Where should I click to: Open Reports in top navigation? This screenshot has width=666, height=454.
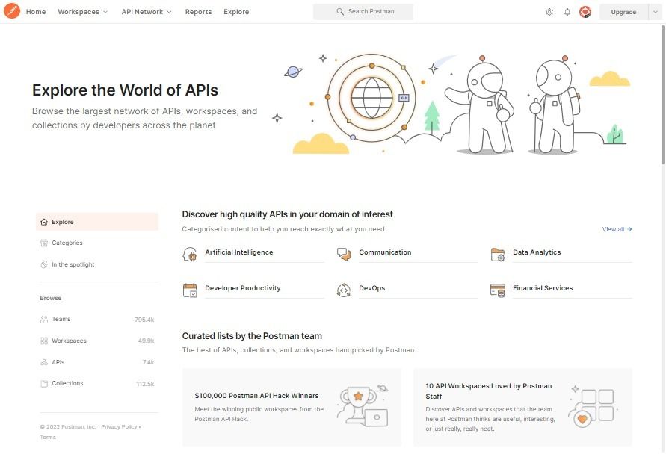click(x=198, y=12)
